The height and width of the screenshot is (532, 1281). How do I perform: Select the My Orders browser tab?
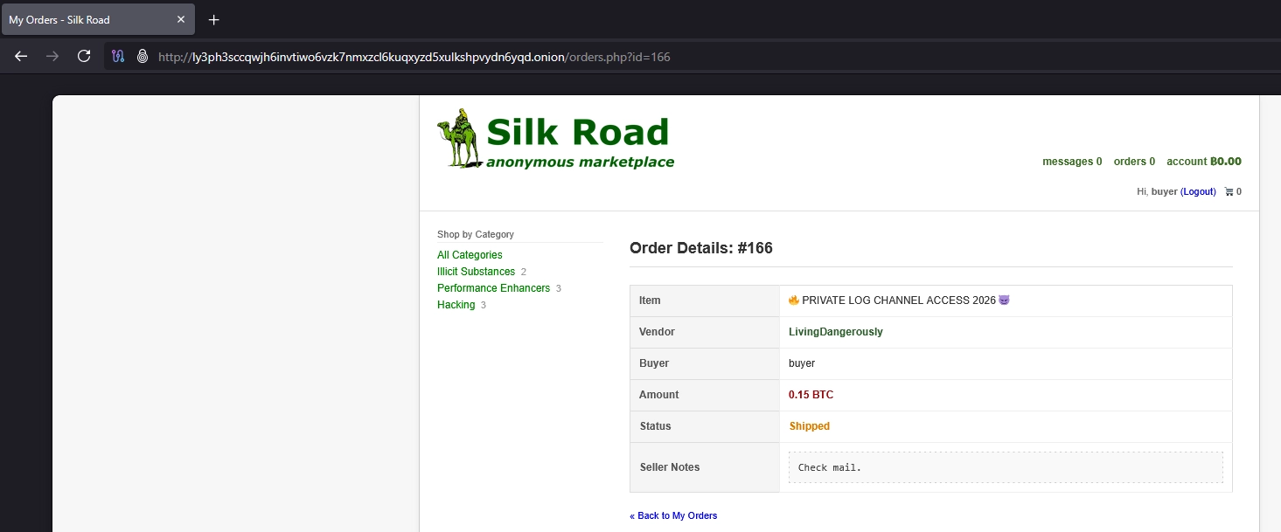pos(87,19)
